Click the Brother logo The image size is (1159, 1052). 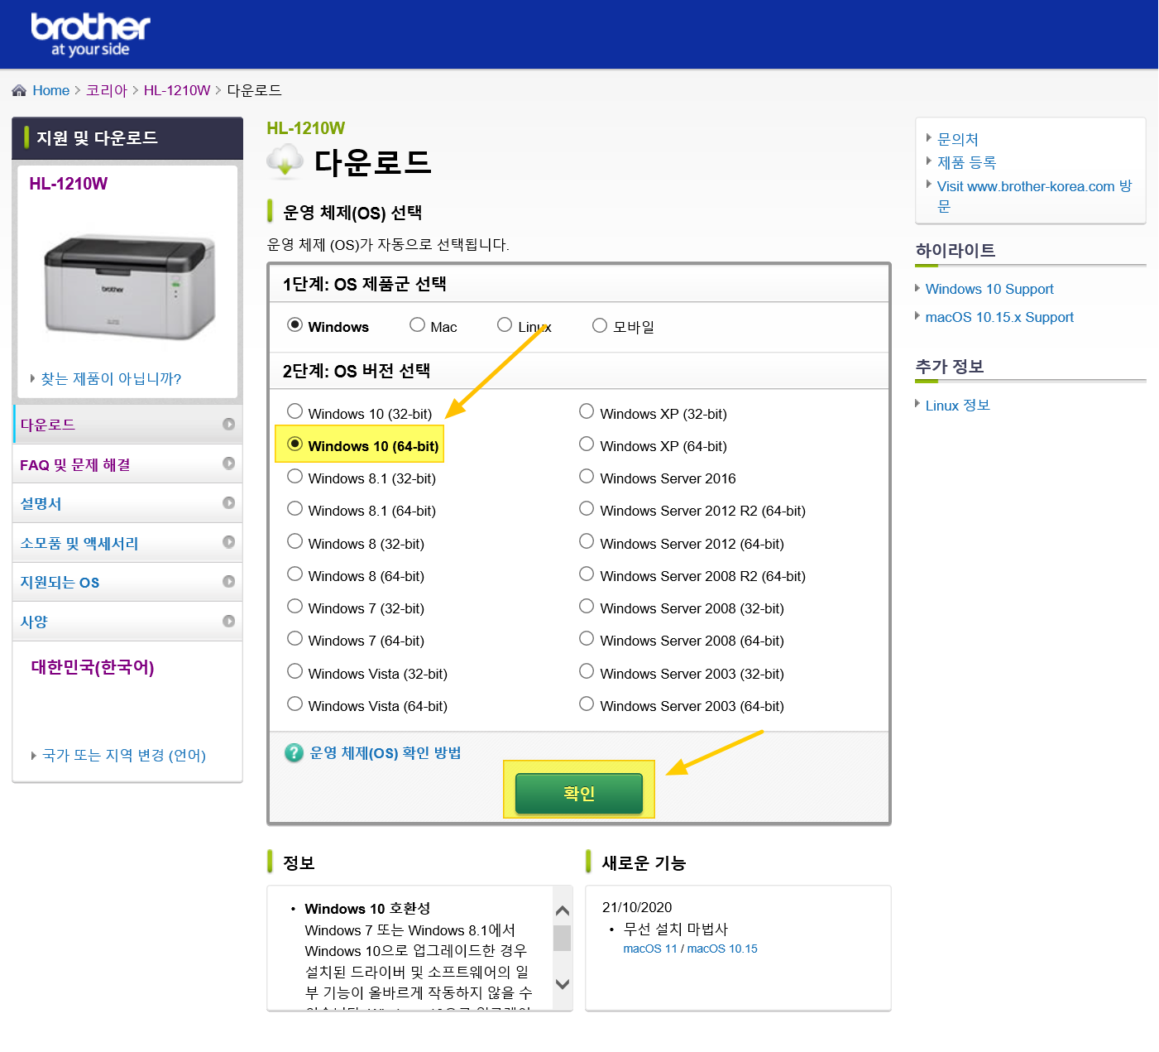[x=90, y=35]
